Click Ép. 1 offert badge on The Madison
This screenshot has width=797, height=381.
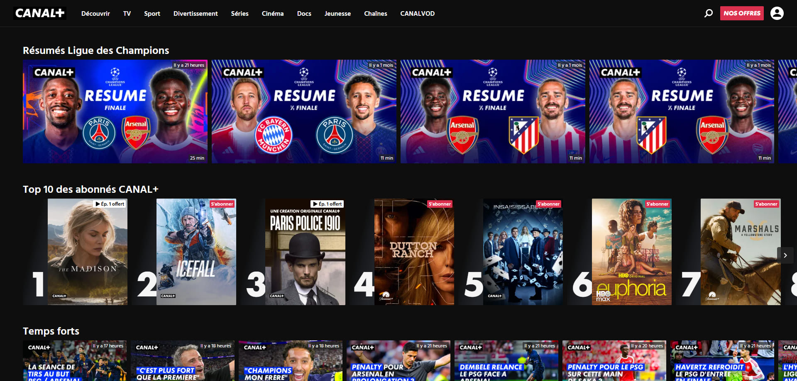click(110, 204)
